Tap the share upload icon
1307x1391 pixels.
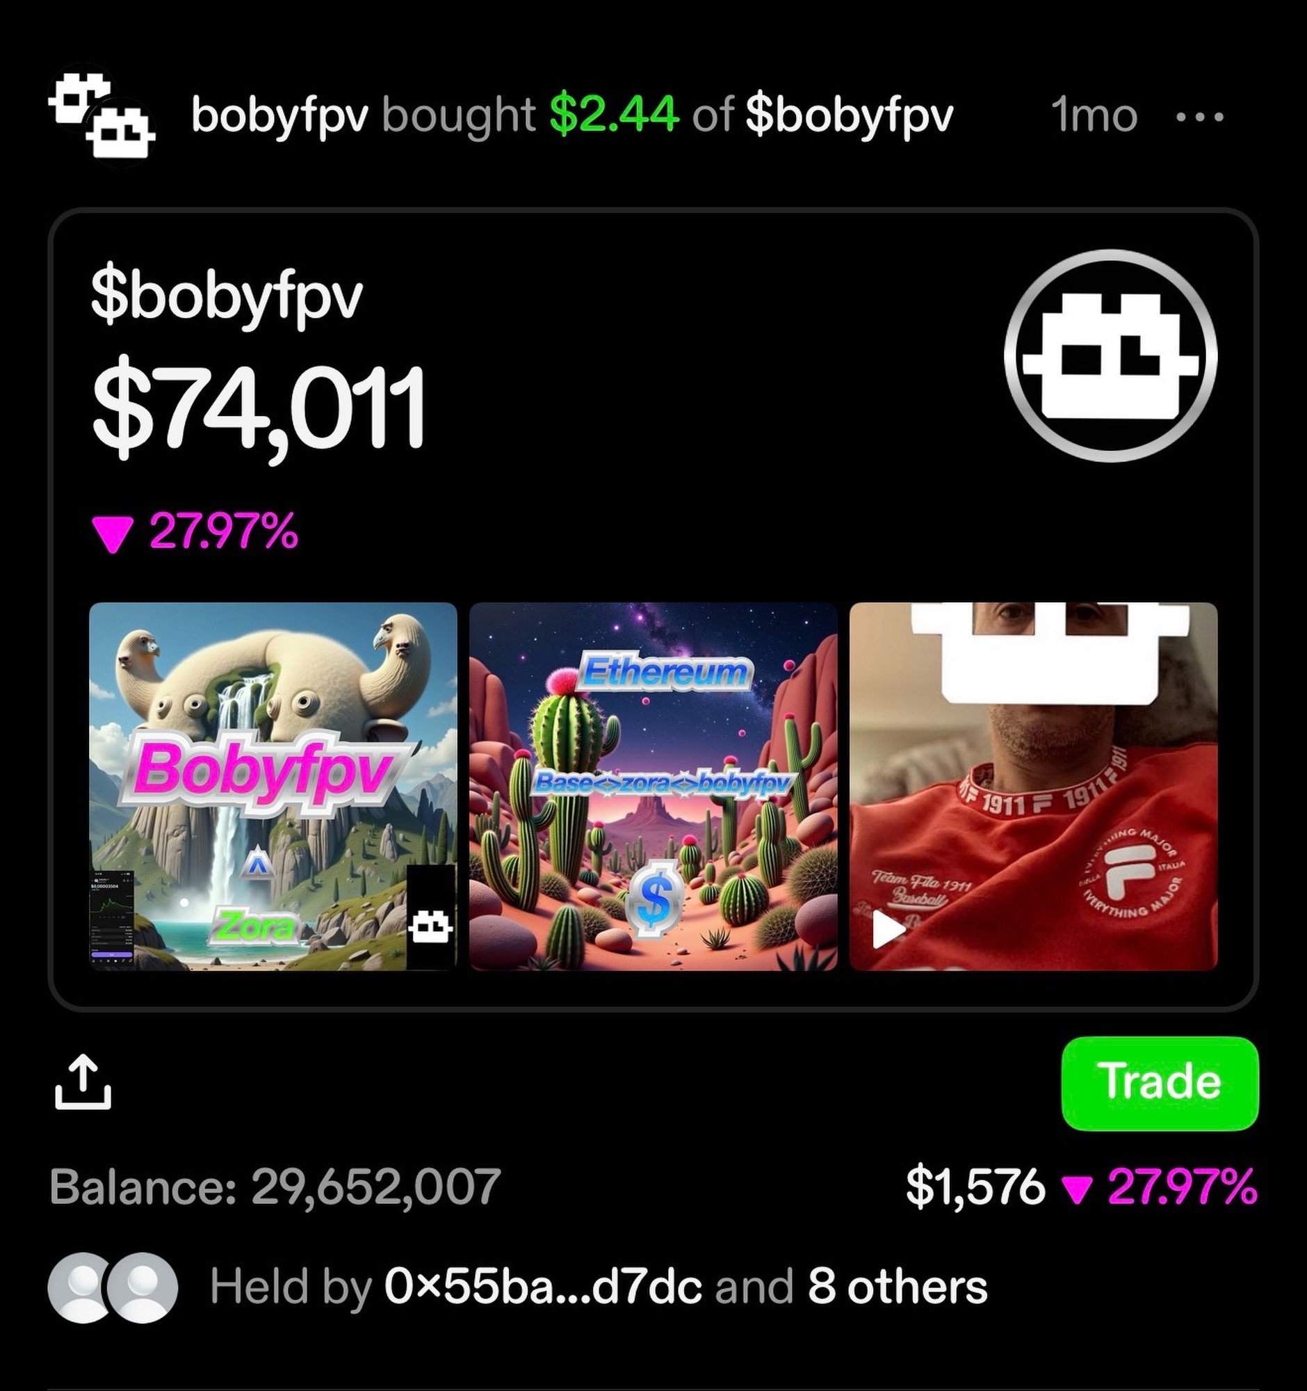click(x=83, y=1082)
